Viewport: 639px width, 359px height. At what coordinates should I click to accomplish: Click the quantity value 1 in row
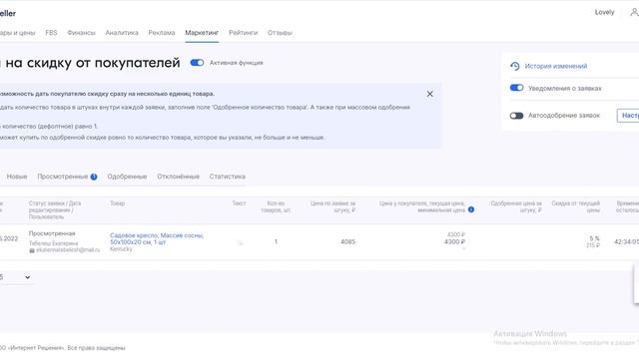[x=276, y=241]
